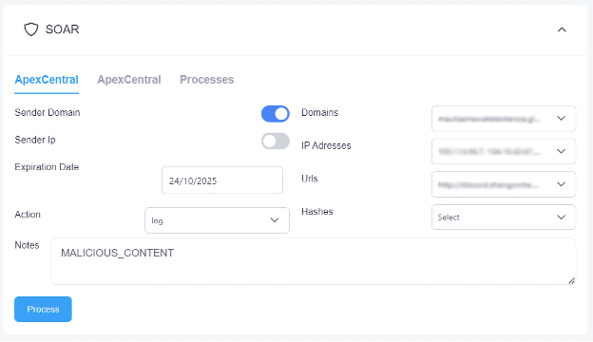Click the Sender Domain label
This screenshot has width=593, height=342.
(48, 113)
